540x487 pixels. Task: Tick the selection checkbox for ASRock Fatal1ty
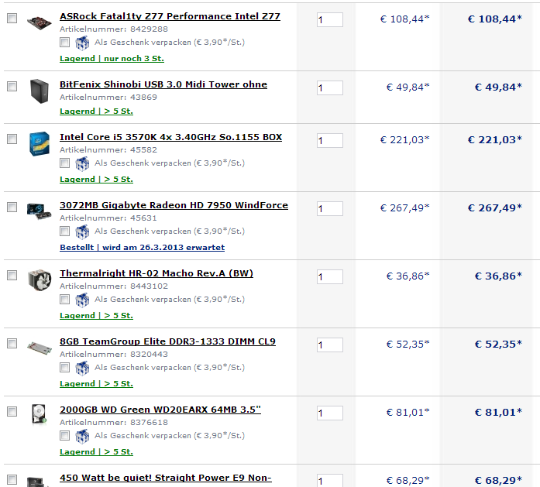[x=12, y=18]
